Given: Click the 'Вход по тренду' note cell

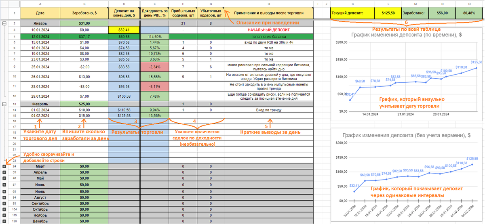Looking at the screenshot, I should [269, 110].
